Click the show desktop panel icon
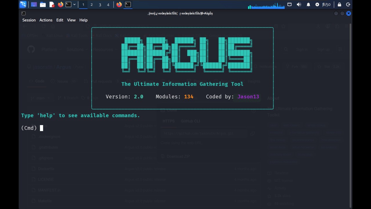 coord(34,4)
